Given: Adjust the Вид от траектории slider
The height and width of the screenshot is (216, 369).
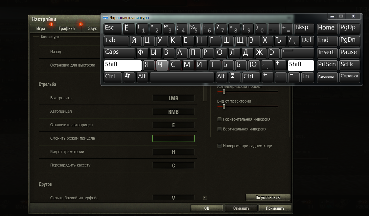Looking at the screenshot, I should (224, 107).
